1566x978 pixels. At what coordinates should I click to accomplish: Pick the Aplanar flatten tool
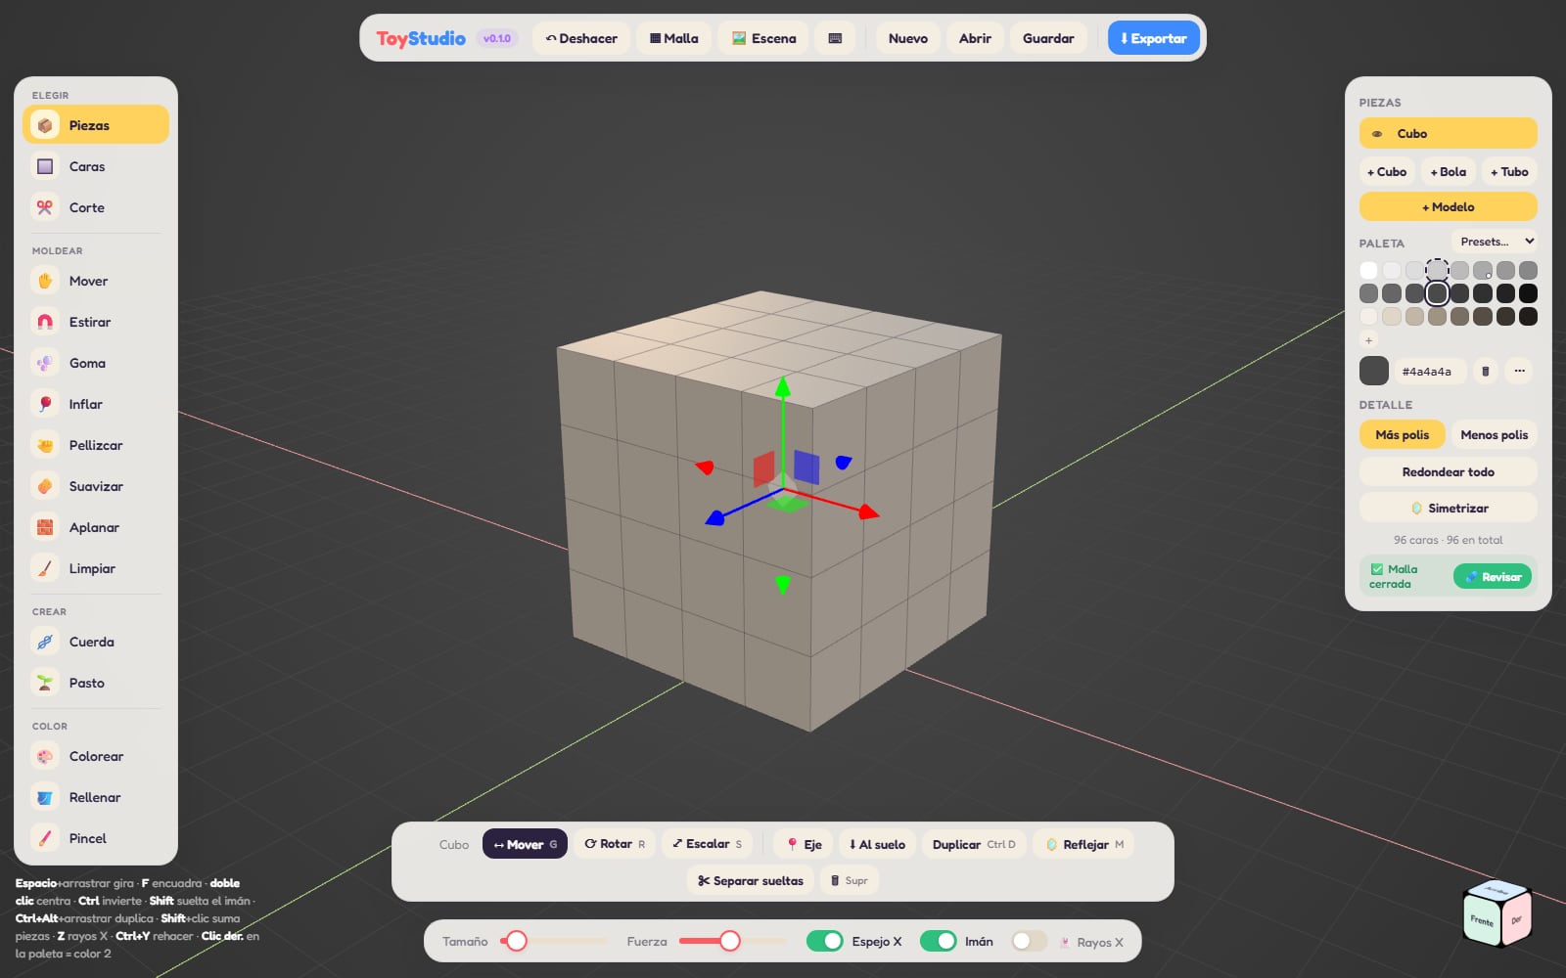[x=95, y=527]
